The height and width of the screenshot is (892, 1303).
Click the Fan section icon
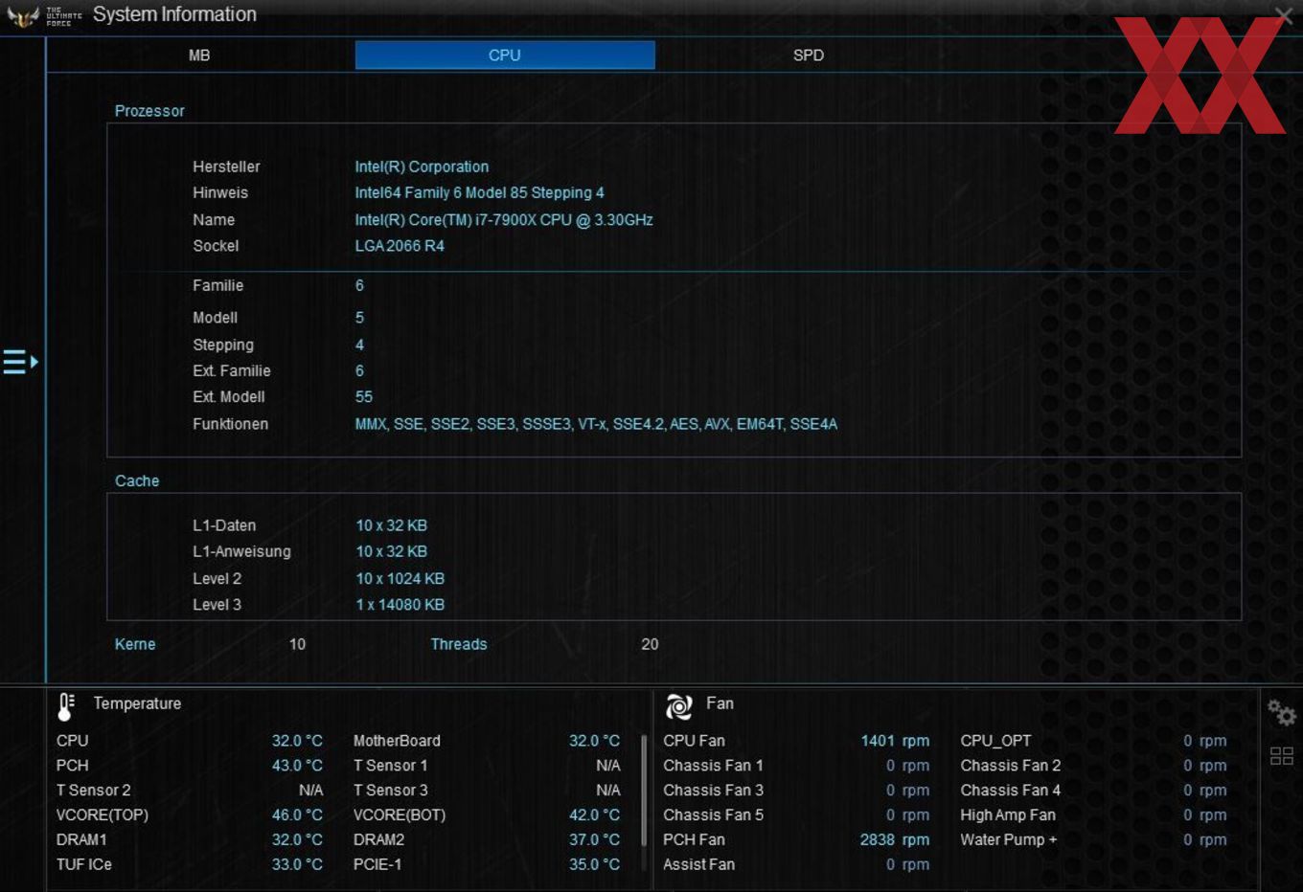tap(679, 706)
